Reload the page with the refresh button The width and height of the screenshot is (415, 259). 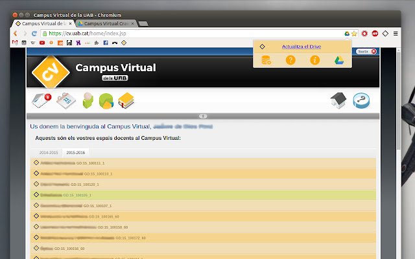pos(34,34)
